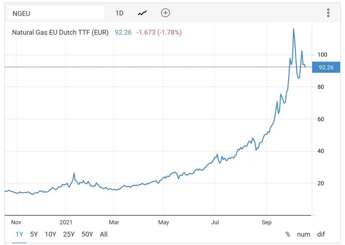Select the 1Y time range tab
The width and height of the screenshot is (345, 245).
click(19, 234)
